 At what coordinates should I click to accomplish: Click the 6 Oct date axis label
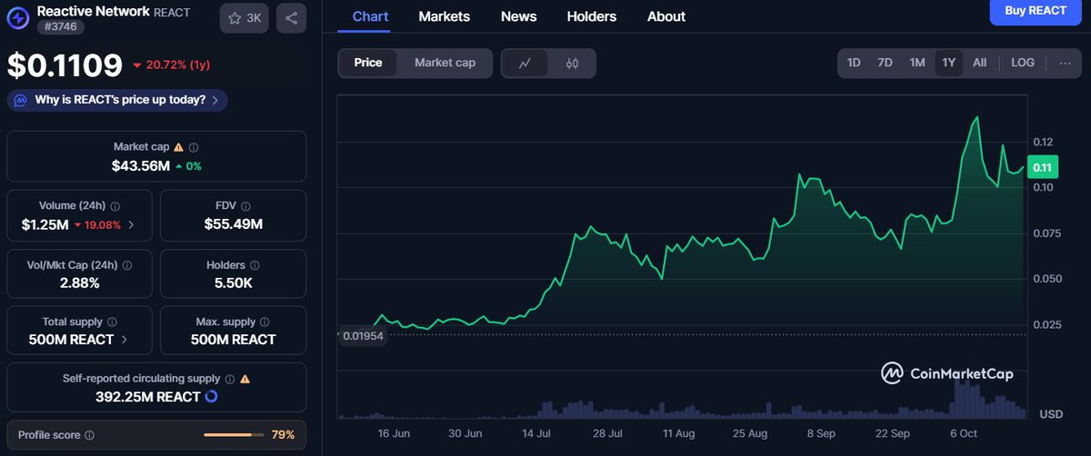coord(962,434)
